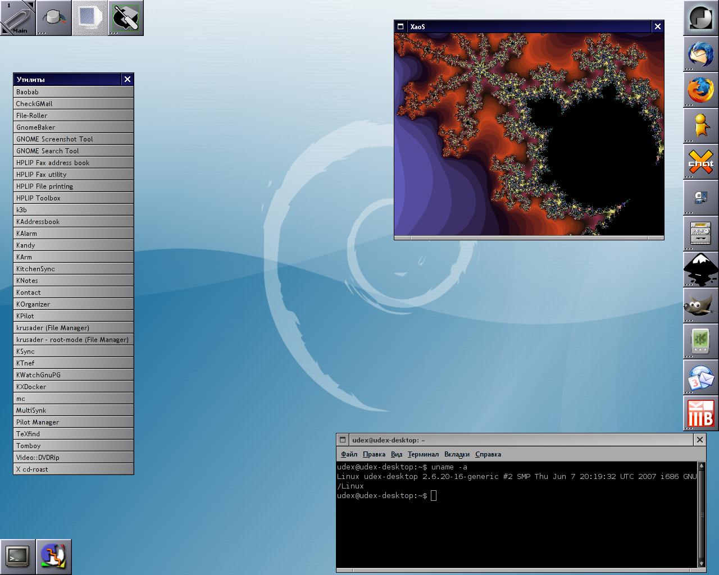This screenshot has width=719, height=575.
Task: Launch Inkscape from the dock
Action: 701,270
